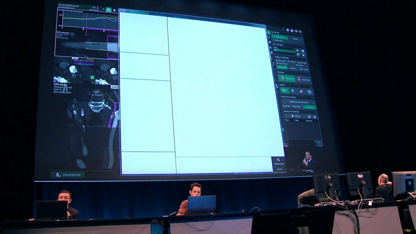Open the fifth tab icon in the side strip
Image resolution: width=416 pixels, height=234 pixels.
point(272,53)
